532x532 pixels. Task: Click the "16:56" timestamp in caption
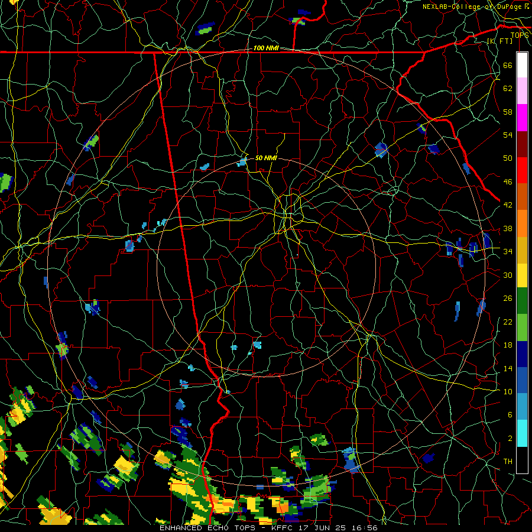tap(365, 528)
